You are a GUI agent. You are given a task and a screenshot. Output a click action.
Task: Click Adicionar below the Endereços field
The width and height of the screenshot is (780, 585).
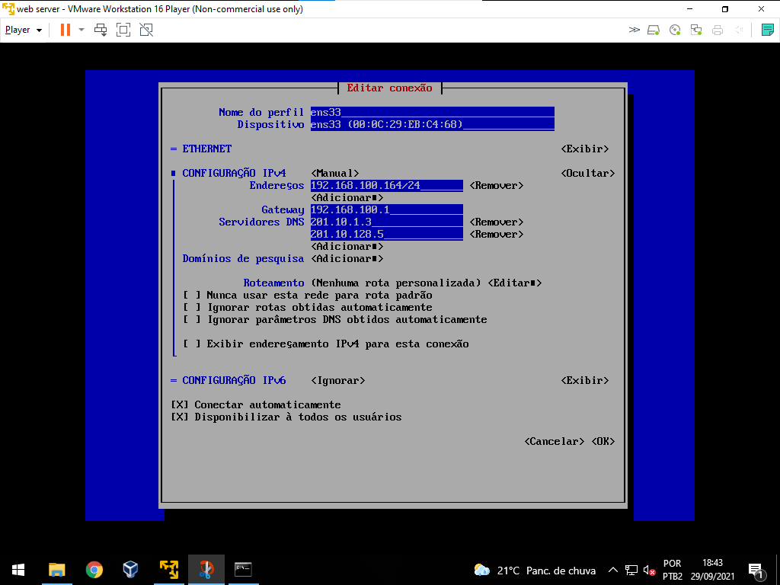pos(347,197)
